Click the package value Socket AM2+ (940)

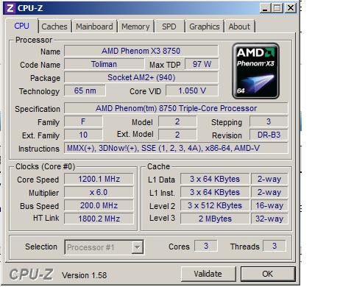[x=141, y=77]
